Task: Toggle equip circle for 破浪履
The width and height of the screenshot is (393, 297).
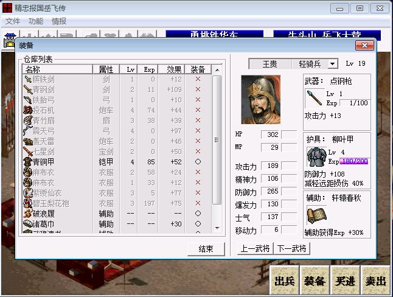Action: click(198, 214)
